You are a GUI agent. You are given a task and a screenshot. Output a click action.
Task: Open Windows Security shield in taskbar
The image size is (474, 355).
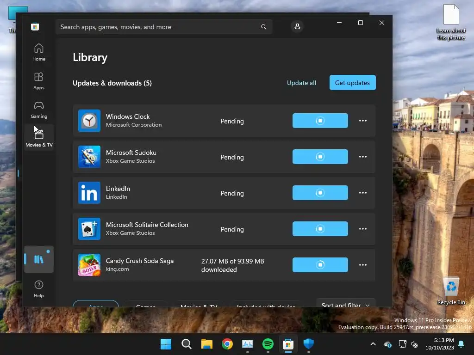(309, 344)
